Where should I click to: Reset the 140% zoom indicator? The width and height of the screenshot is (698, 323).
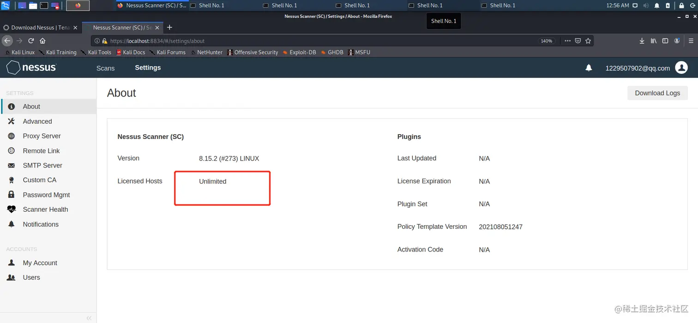(547, 41)
